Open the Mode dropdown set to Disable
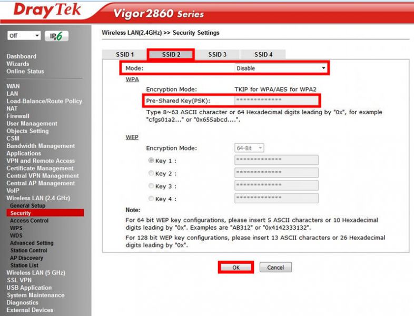414x316 pixels. (x=281, y=68)
